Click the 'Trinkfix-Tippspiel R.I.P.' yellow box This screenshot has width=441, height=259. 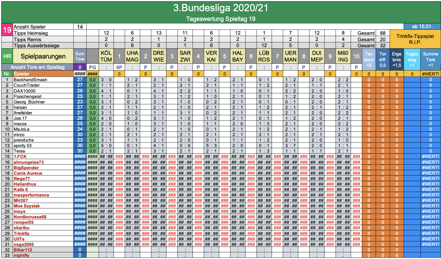pos(415,39)
